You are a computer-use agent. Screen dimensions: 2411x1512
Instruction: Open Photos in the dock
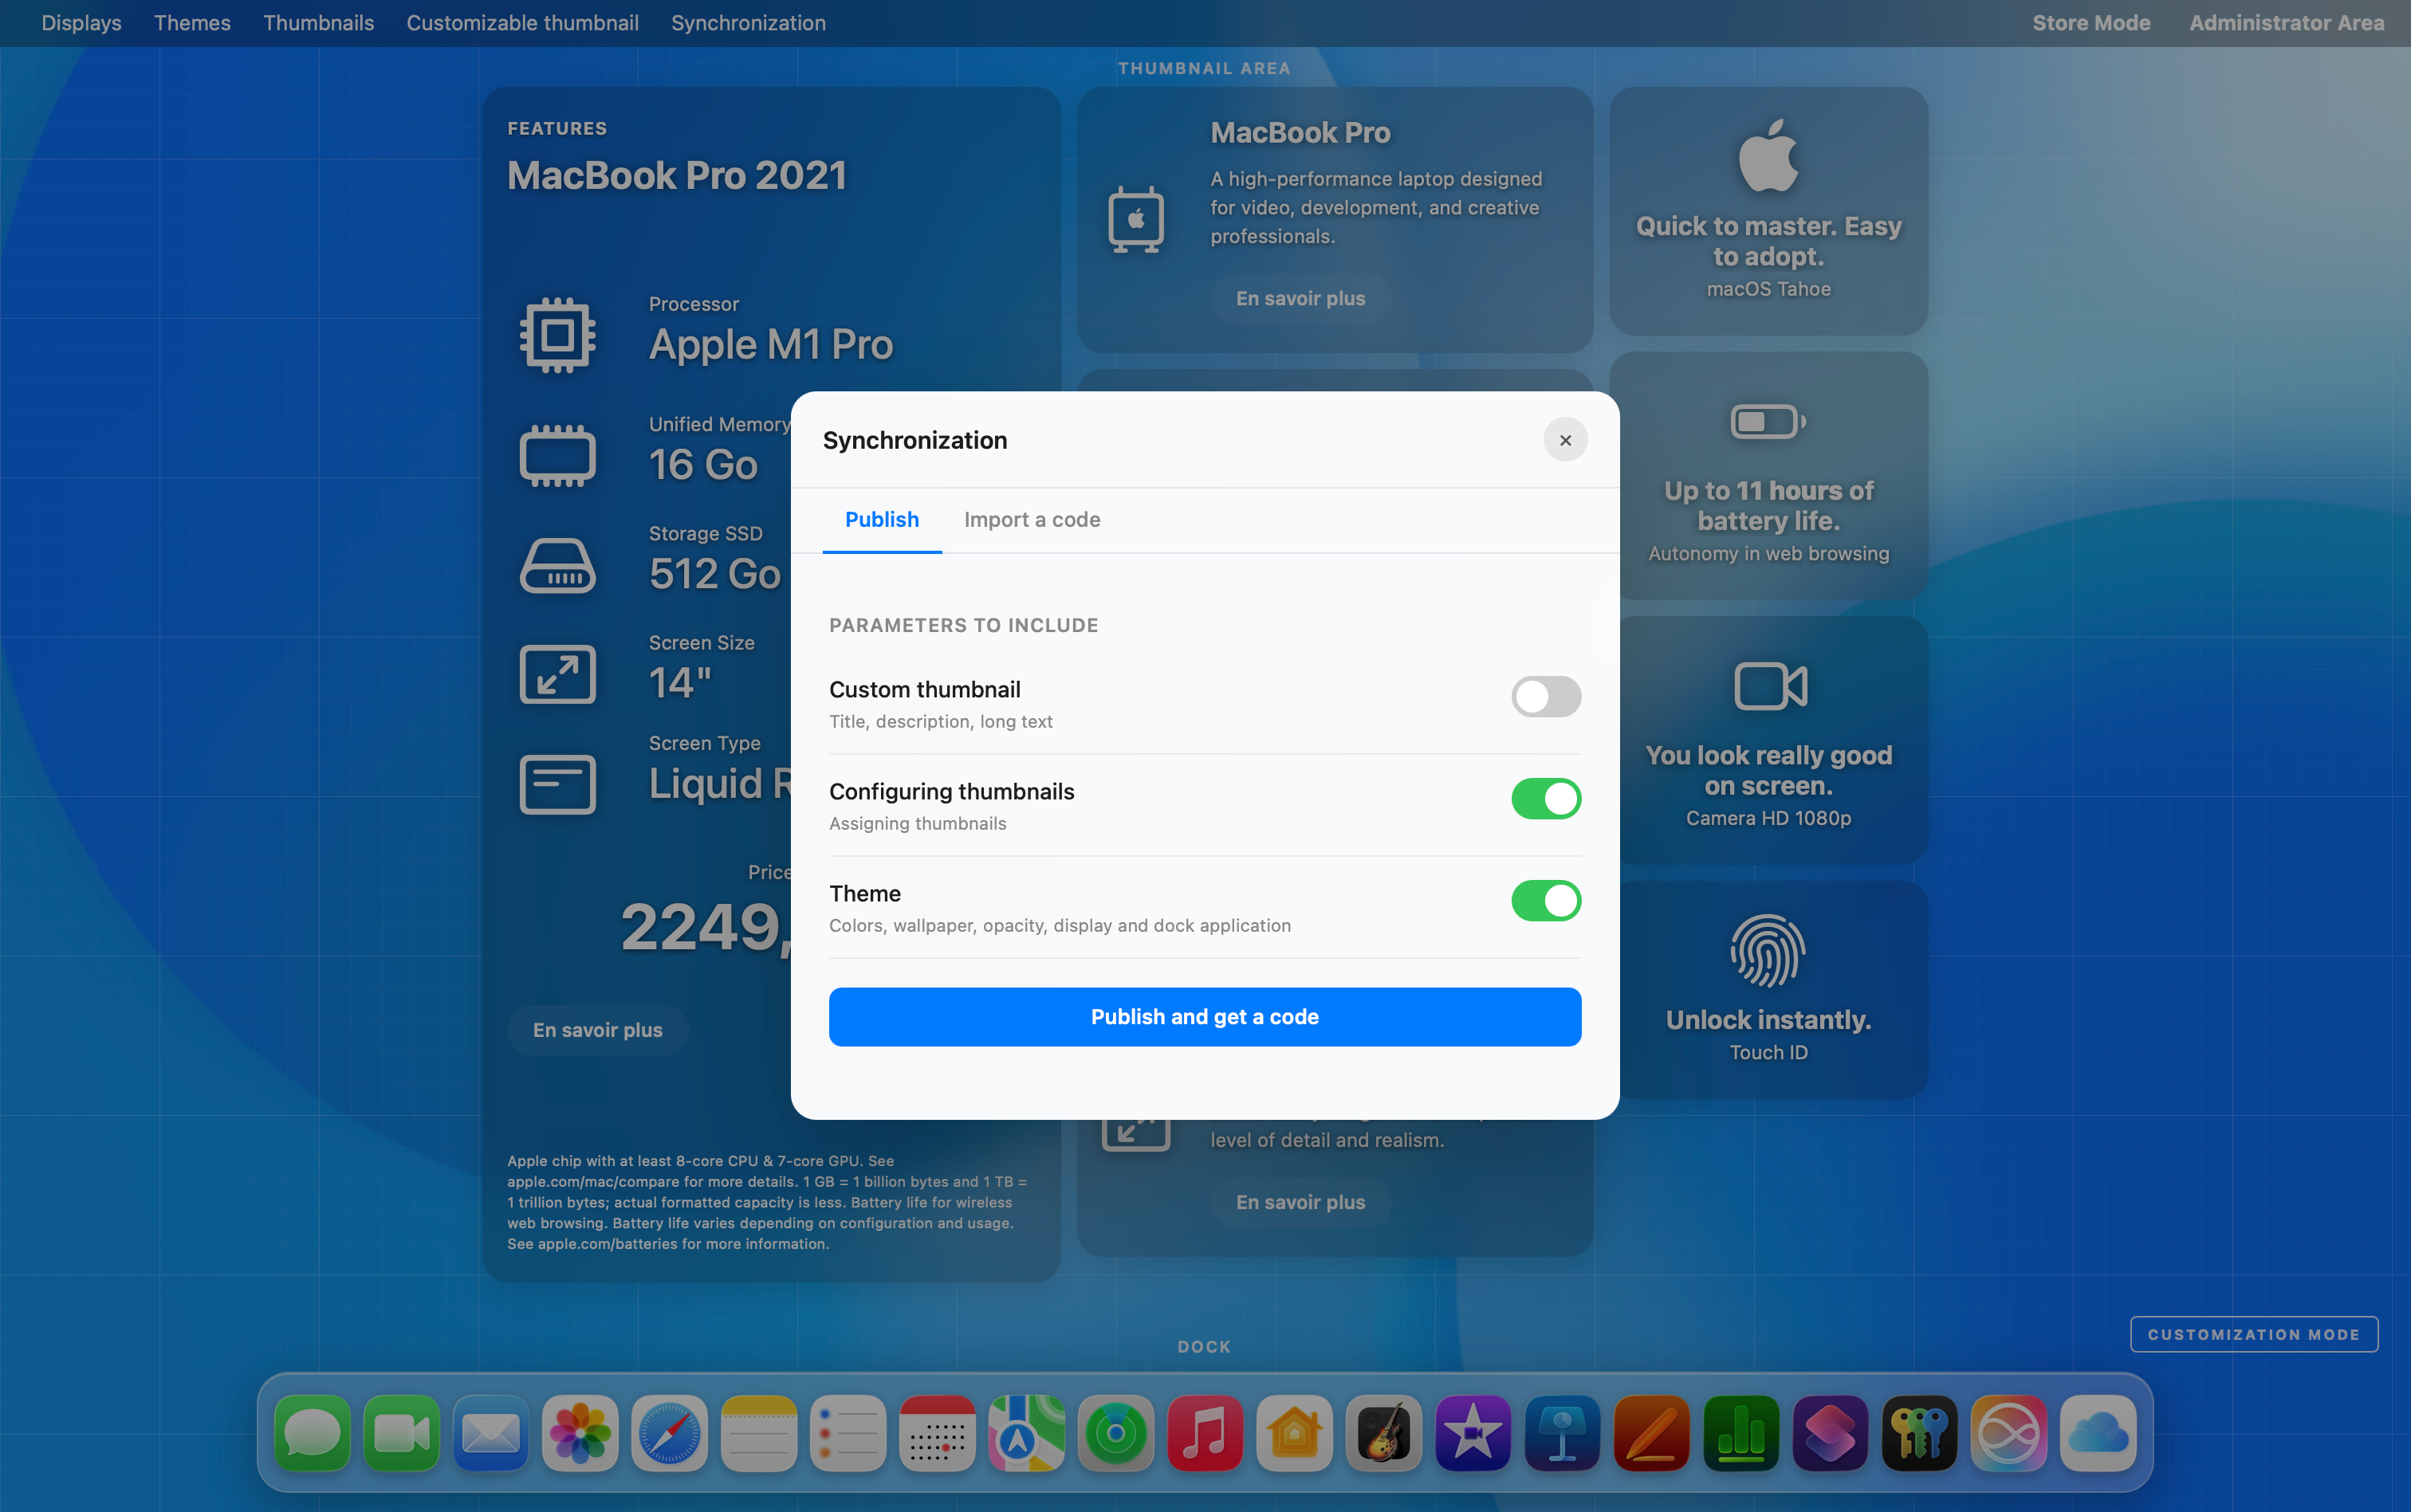580,1433
